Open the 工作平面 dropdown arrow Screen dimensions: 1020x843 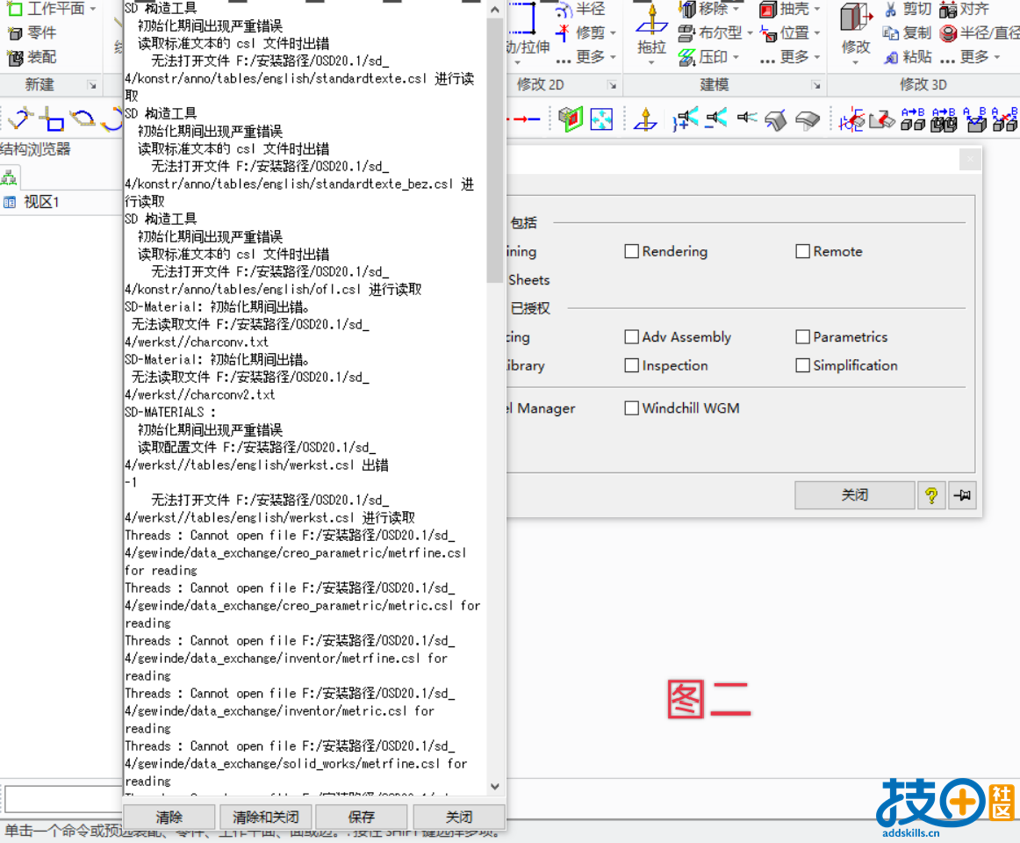(93, 9)
